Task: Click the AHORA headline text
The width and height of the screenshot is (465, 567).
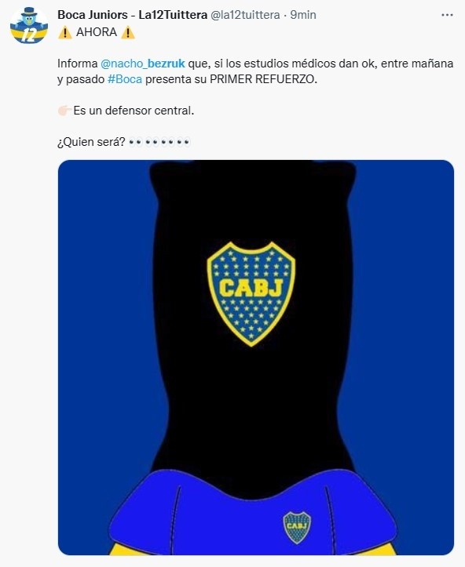Action: click(x=97, y=32)
